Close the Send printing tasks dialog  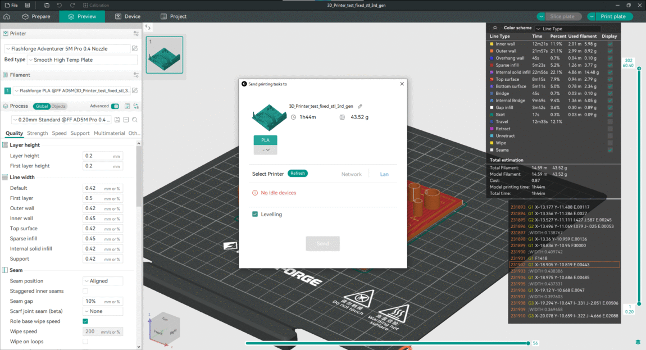point(402,84)
